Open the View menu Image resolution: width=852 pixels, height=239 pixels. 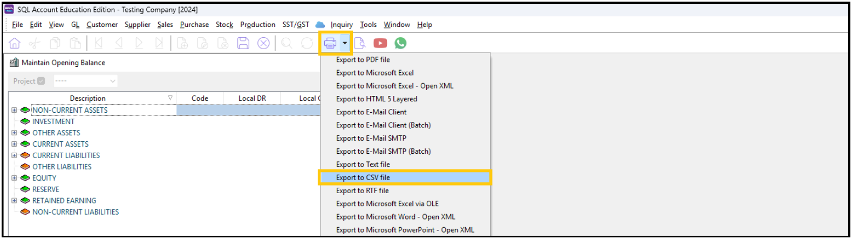coord(56,25)
